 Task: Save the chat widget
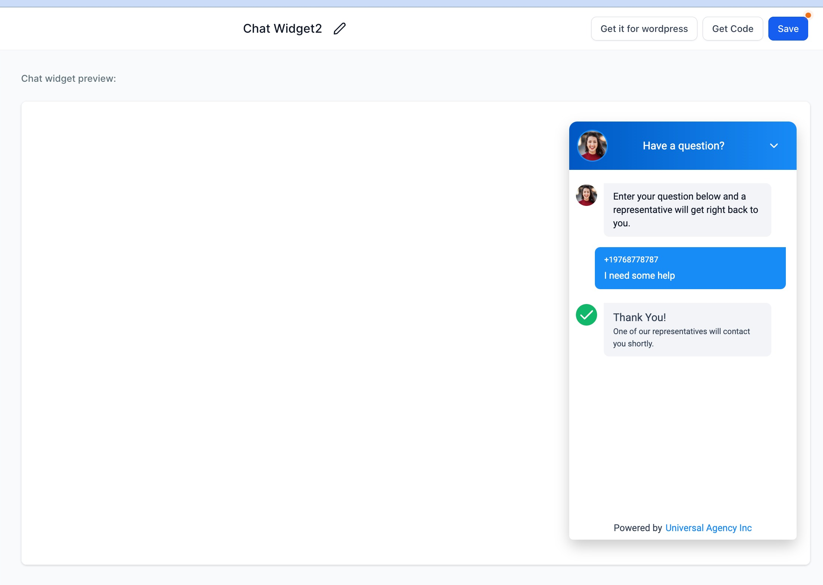pyautogui.click(x=788, y=29)
